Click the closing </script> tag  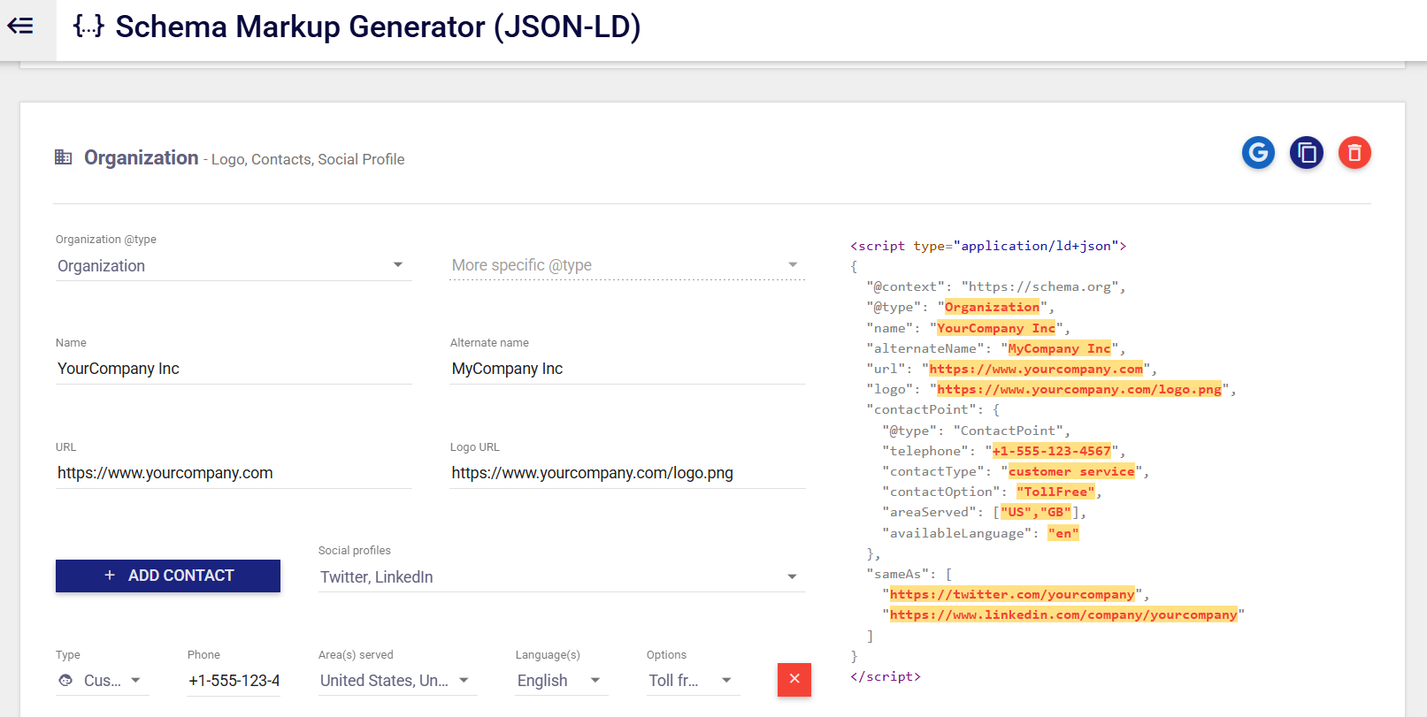886,676
